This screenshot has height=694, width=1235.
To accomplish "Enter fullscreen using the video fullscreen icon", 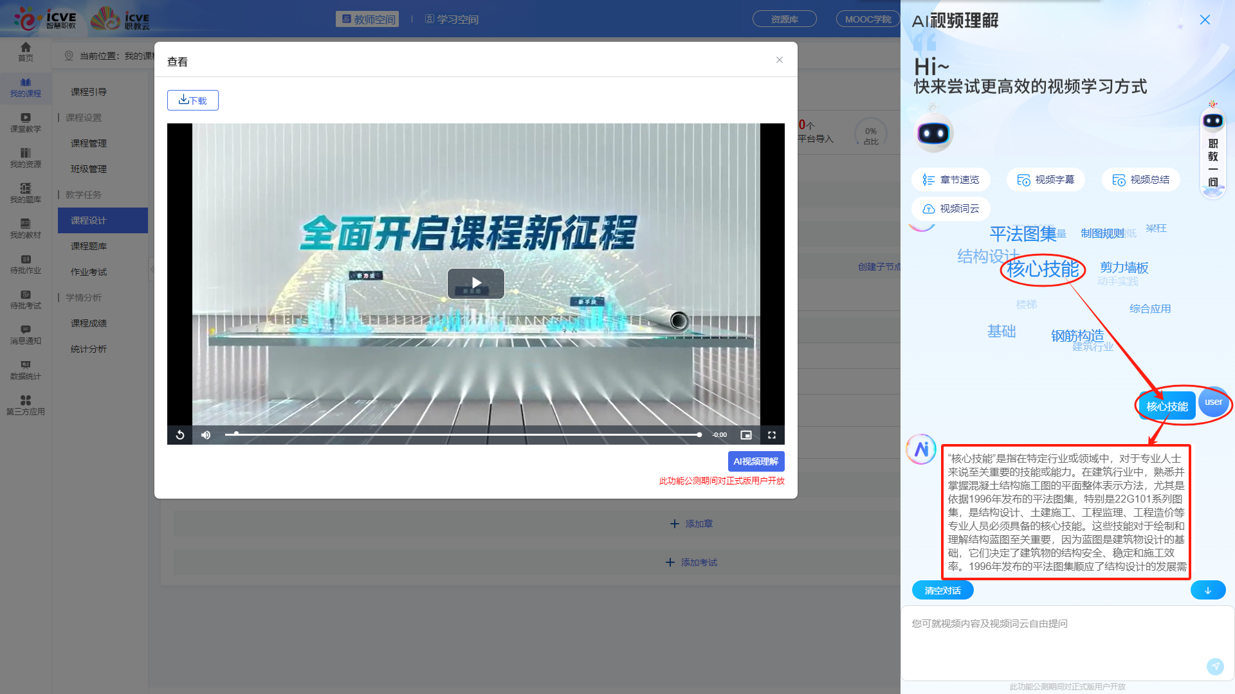I will pyautogui.click(x=771, y=435).
